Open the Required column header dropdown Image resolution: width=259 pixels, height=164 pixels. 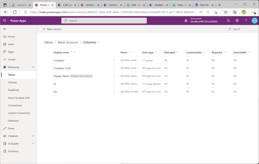pyautogui.click(x=224, y=52)
